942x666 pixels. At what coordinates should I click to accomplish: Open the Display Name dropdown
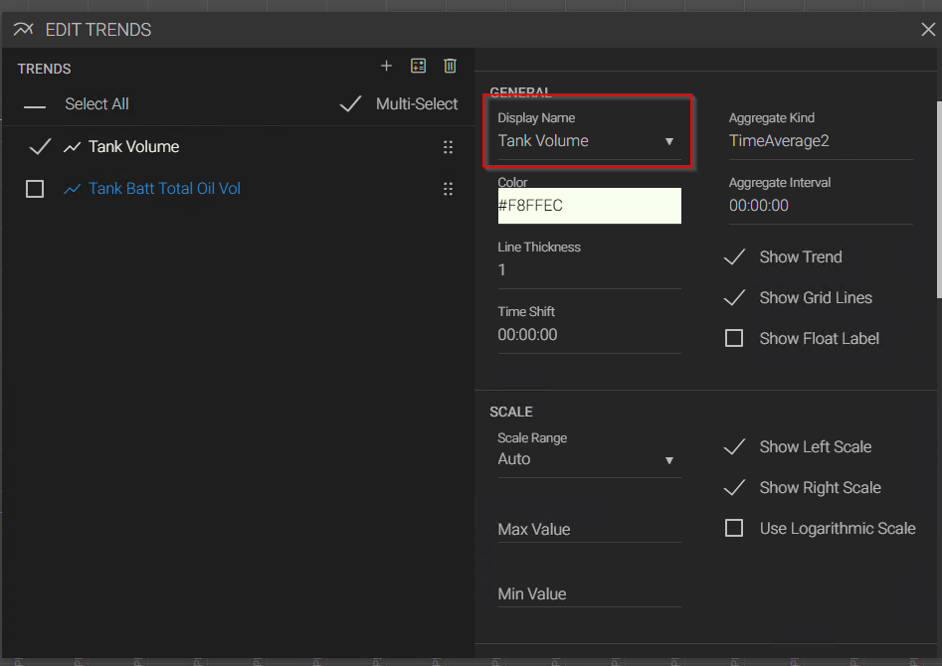(x=668, y=141)
